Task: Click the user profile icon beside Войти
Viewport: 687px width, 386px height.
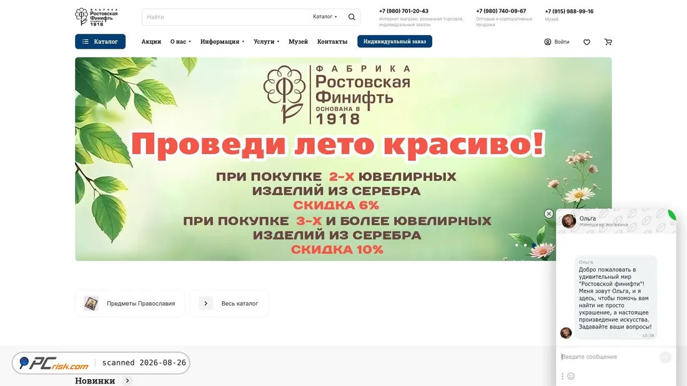Action: [548, 42]
